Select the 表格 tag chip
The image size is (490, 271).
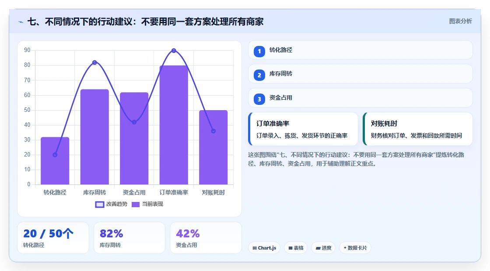(x=296, y=248)
